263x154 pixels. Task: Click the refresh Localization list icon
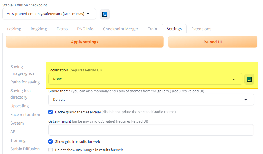pyautogui.click(x=249, y=79)
